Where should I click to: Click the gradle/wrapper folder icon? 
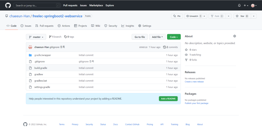pos(30,55)
